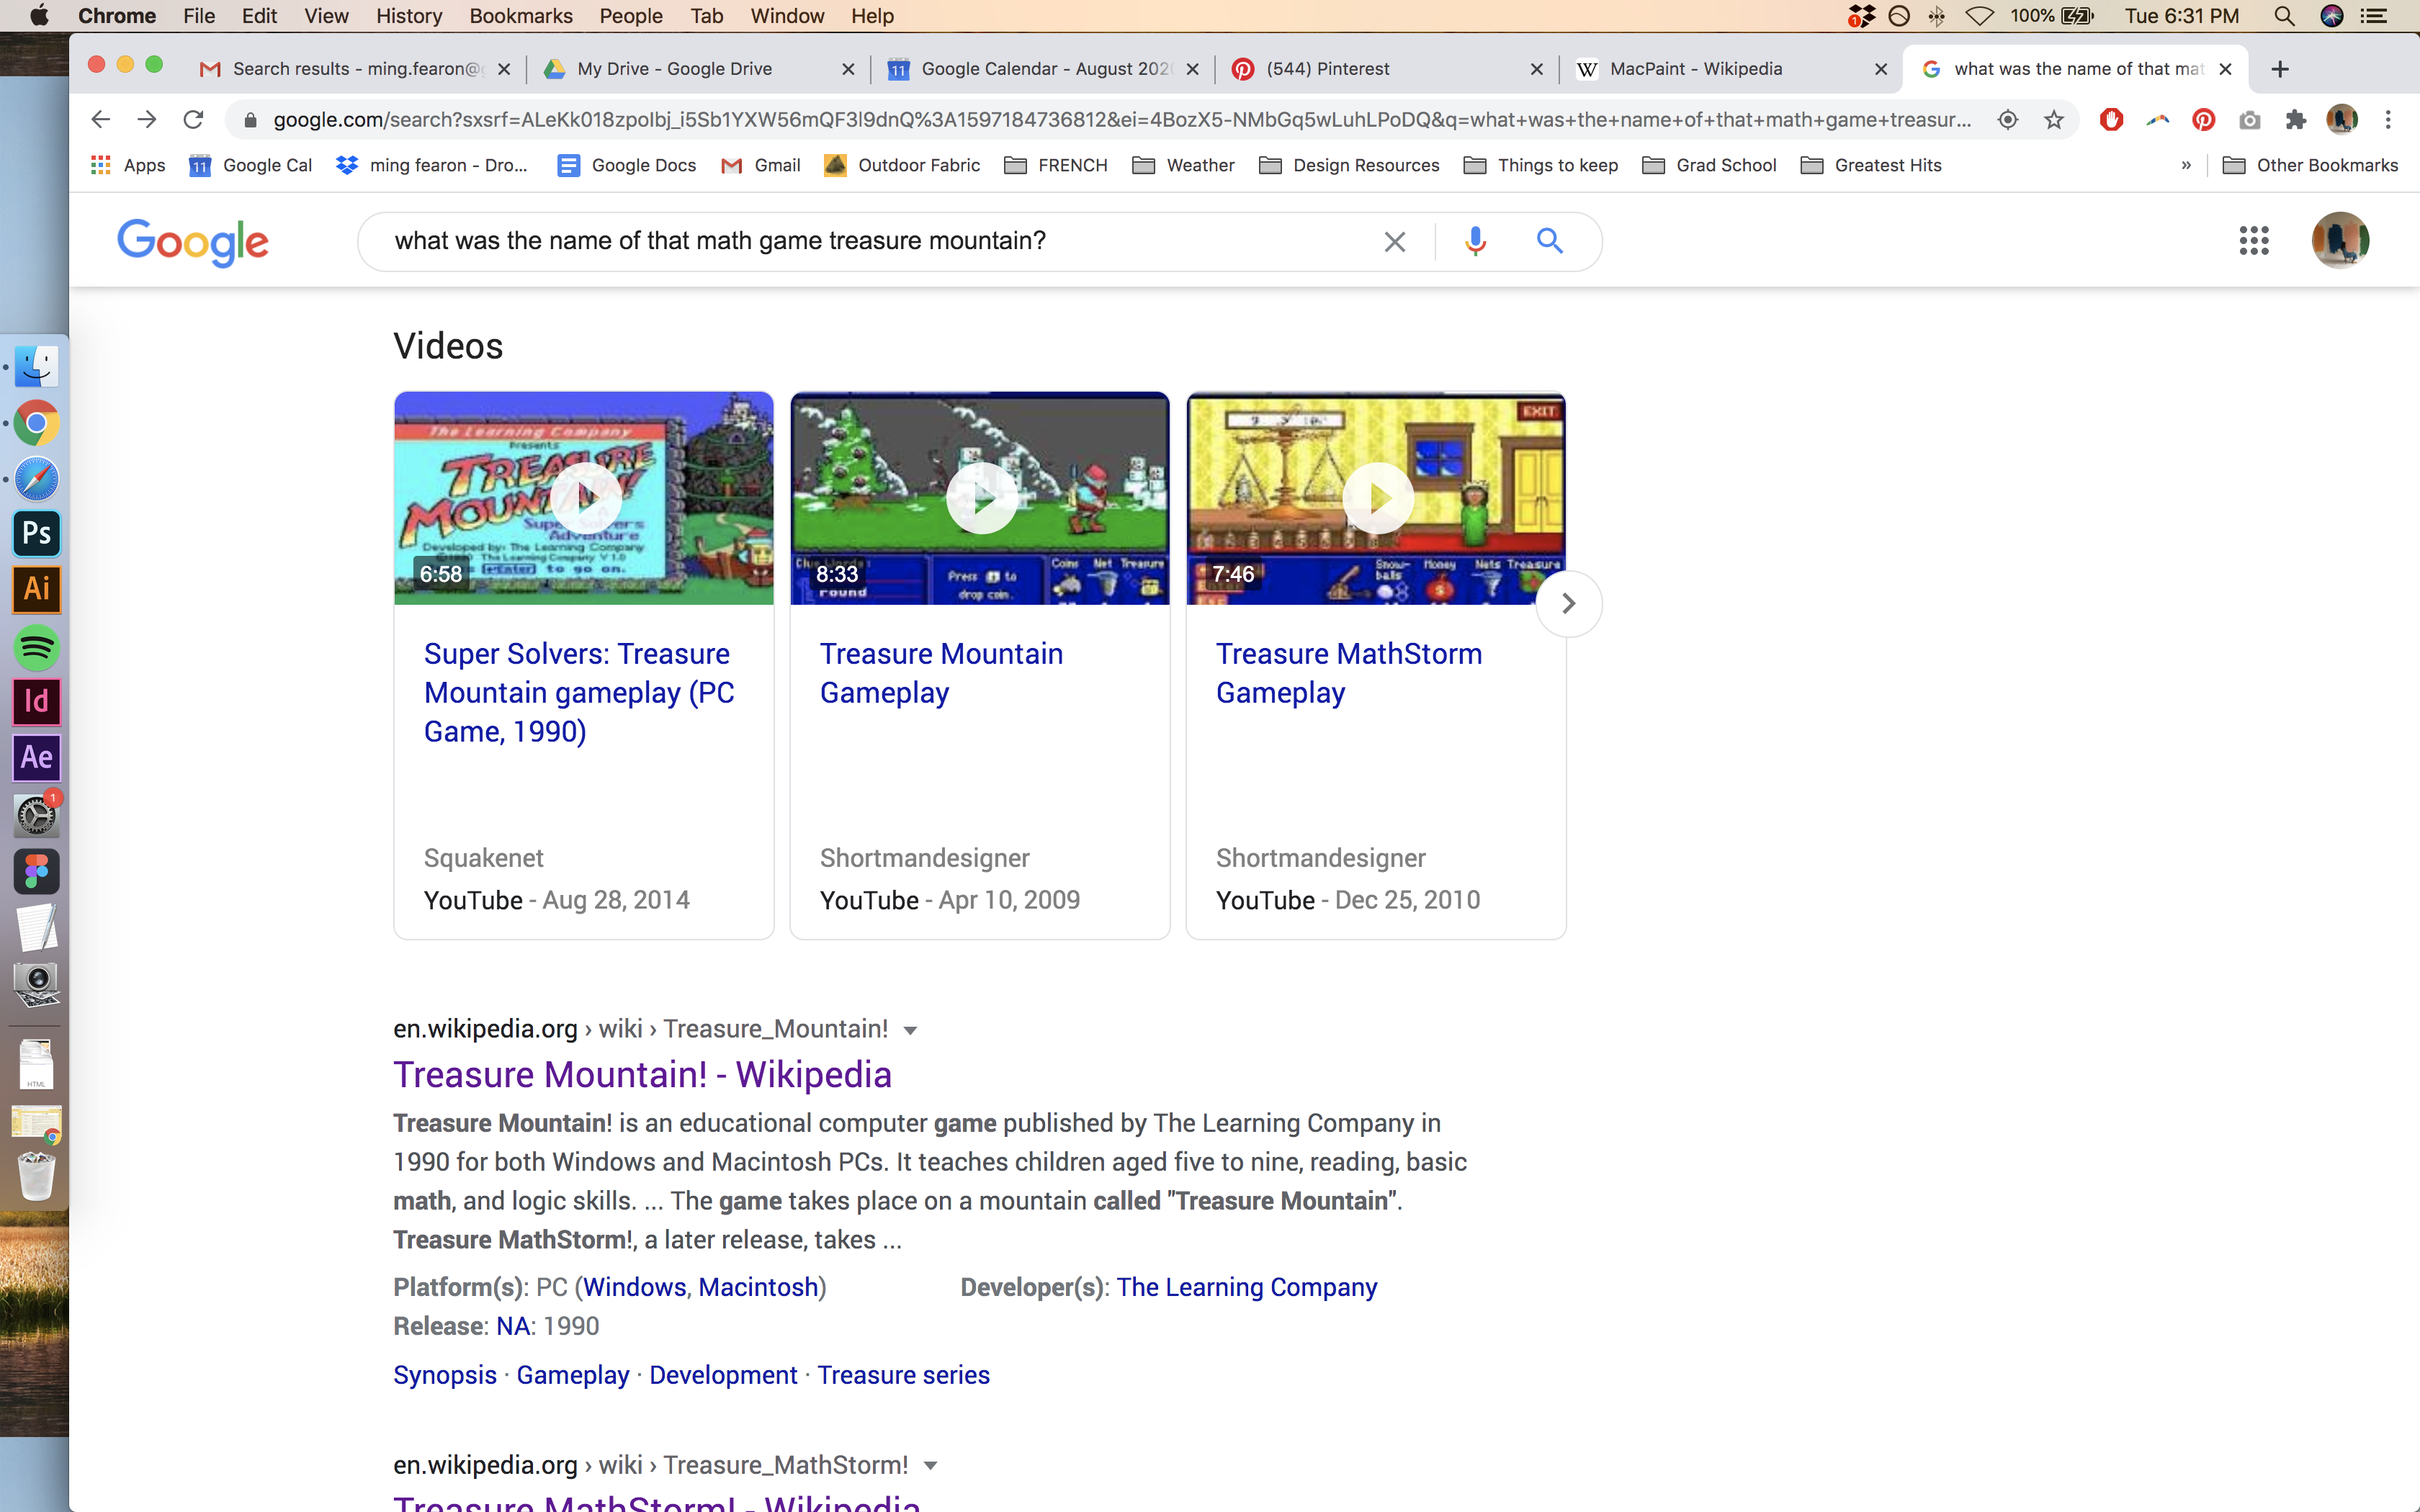
Task: Expand Treasure MathStorm result options arrow
Action: click(x=930, y=1466)
